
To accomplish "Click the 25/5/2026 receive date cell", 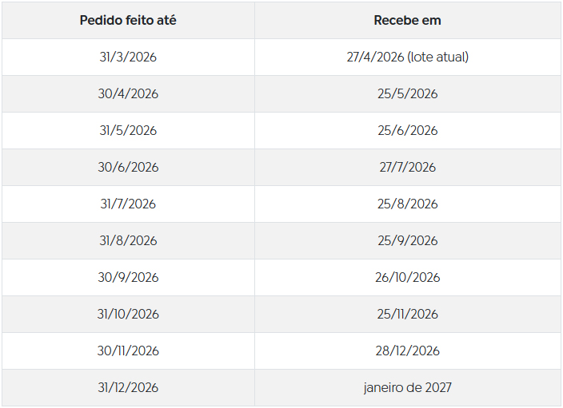I will pyautogui.click(x=408, y=94).
